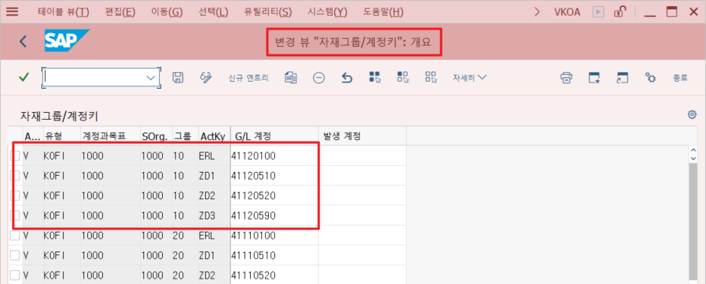Click the Select All icon

[x=375, y=77]
